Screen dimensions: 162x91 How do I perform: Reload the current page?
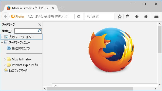pos(79,16)
